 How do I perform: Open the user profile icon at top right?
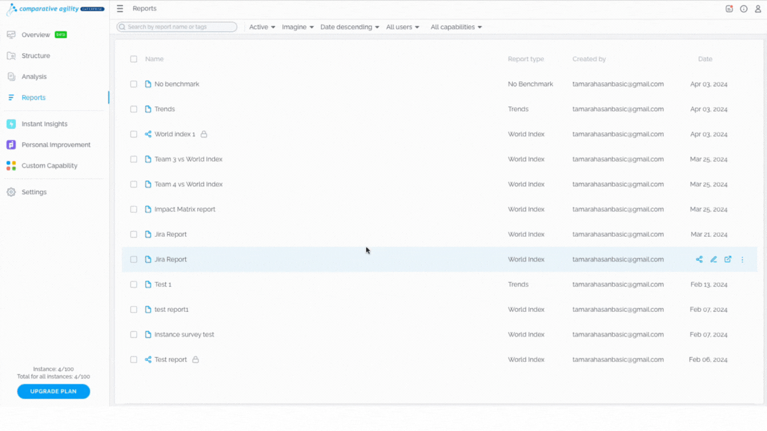(x=758, y=9)
